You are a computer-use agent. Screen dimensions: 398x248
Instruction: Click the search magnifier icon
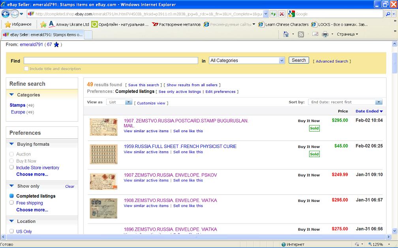click(388, 14)
